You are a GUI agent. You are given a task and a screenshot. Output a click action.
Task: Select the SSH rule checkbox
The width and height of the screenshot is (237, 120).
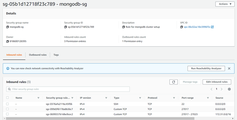coord(7,104)
